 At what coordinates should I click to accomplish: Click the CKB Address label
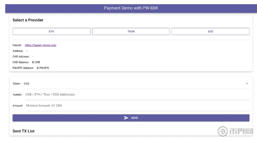tap(21, 56)
